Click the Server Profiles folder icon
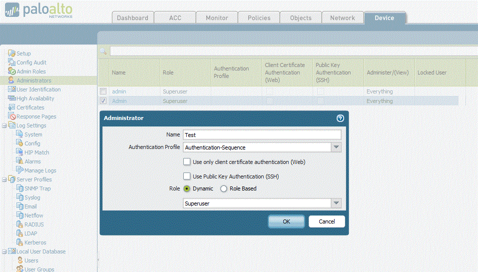The image size is (478, 272). tap(11, 179)
